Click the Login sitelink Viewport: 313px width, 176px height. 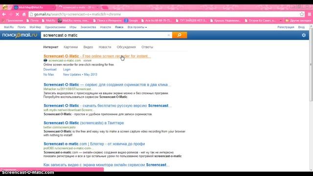(67, 69)
